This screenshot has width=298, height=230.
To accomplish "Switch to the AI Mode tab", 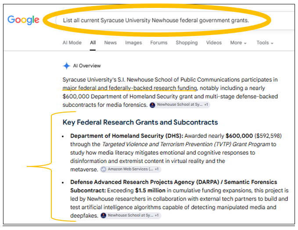I will 72,42.
